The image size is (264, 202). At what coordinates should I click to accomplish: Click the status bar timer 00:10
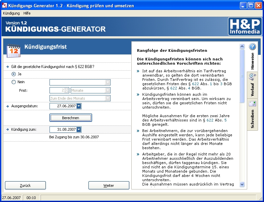tap(31, 198)
